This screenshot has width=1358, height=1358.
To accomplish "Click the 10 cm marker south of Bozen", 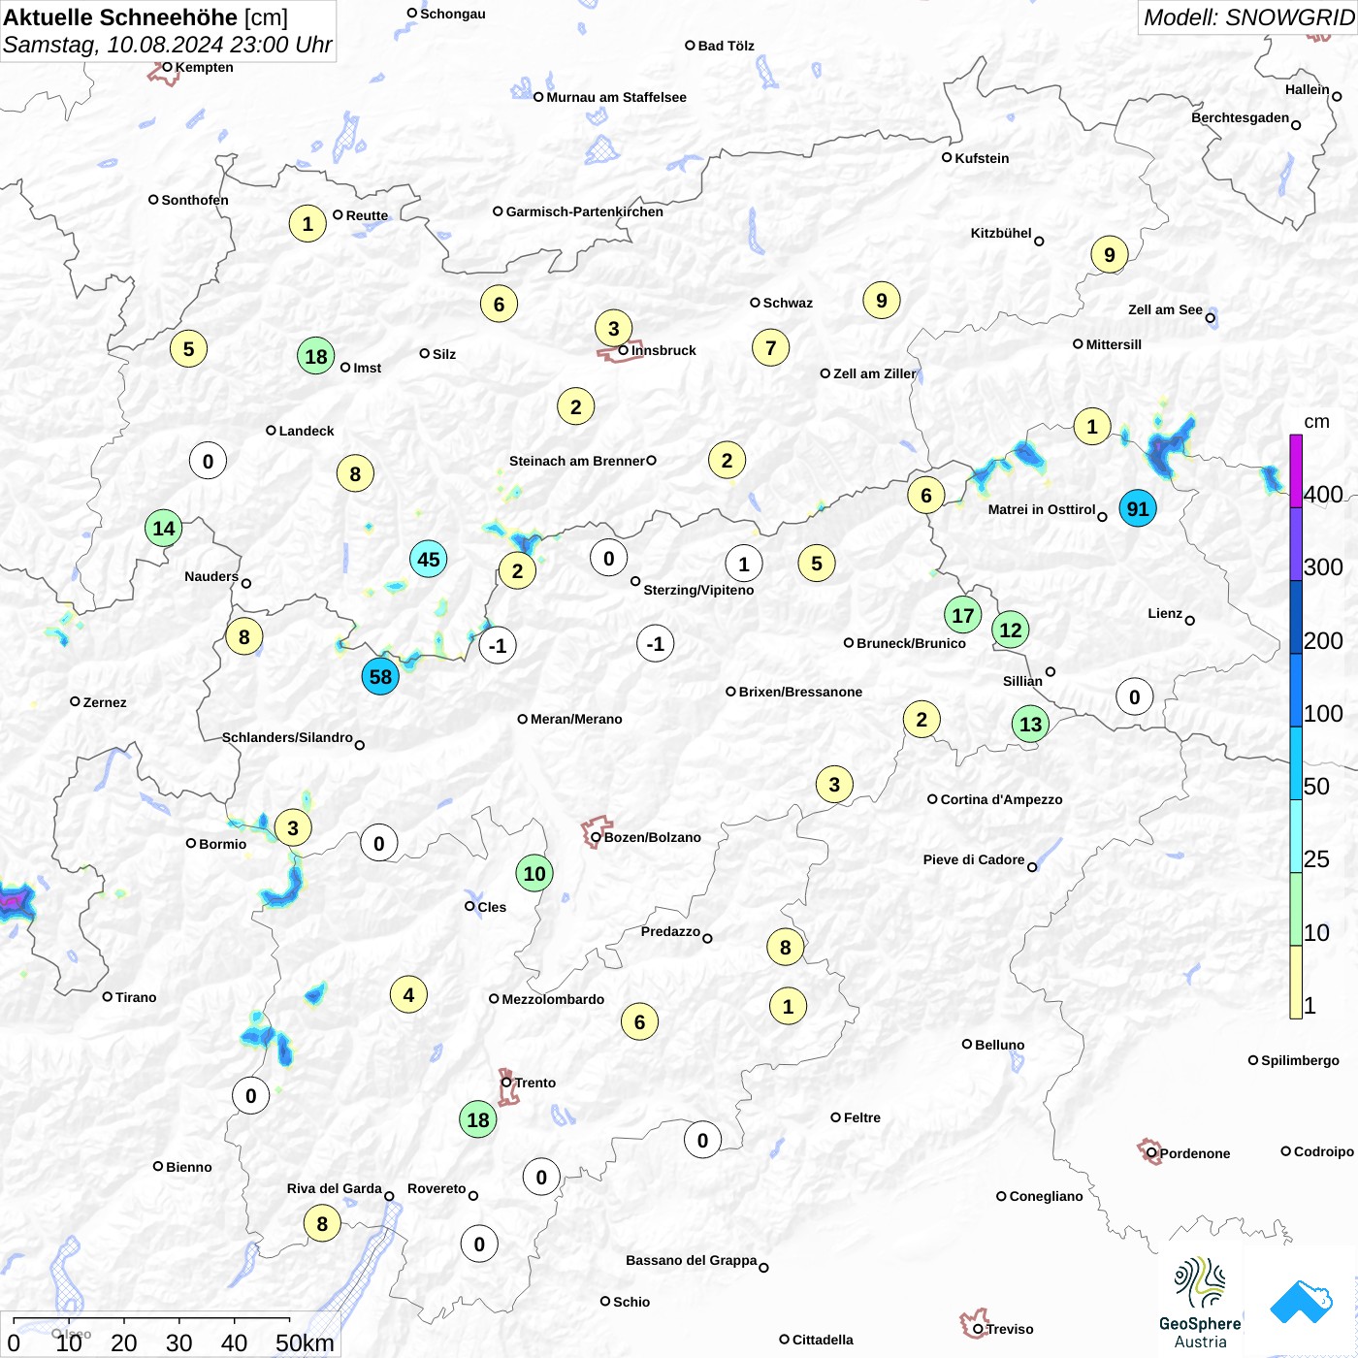I will click(534, 873).
